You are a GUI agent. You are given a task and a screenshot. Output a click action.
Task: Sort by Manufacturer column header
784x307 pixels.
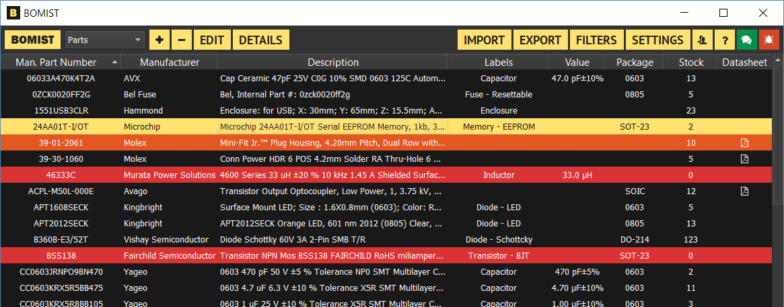tap(170, 62)
